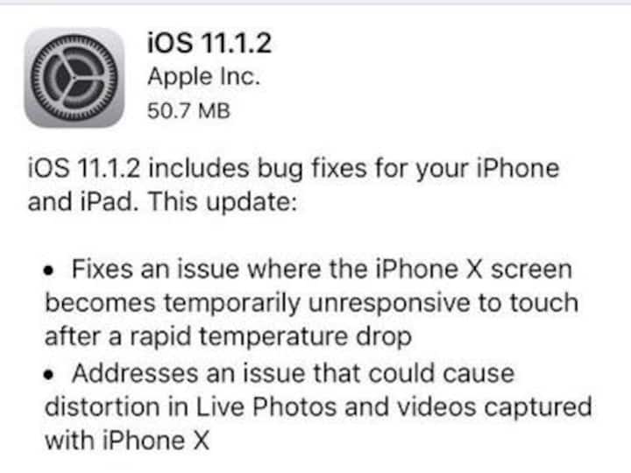Select the iOS 11.1.2 title heading
Screen dimensions: 631x473
209,43
